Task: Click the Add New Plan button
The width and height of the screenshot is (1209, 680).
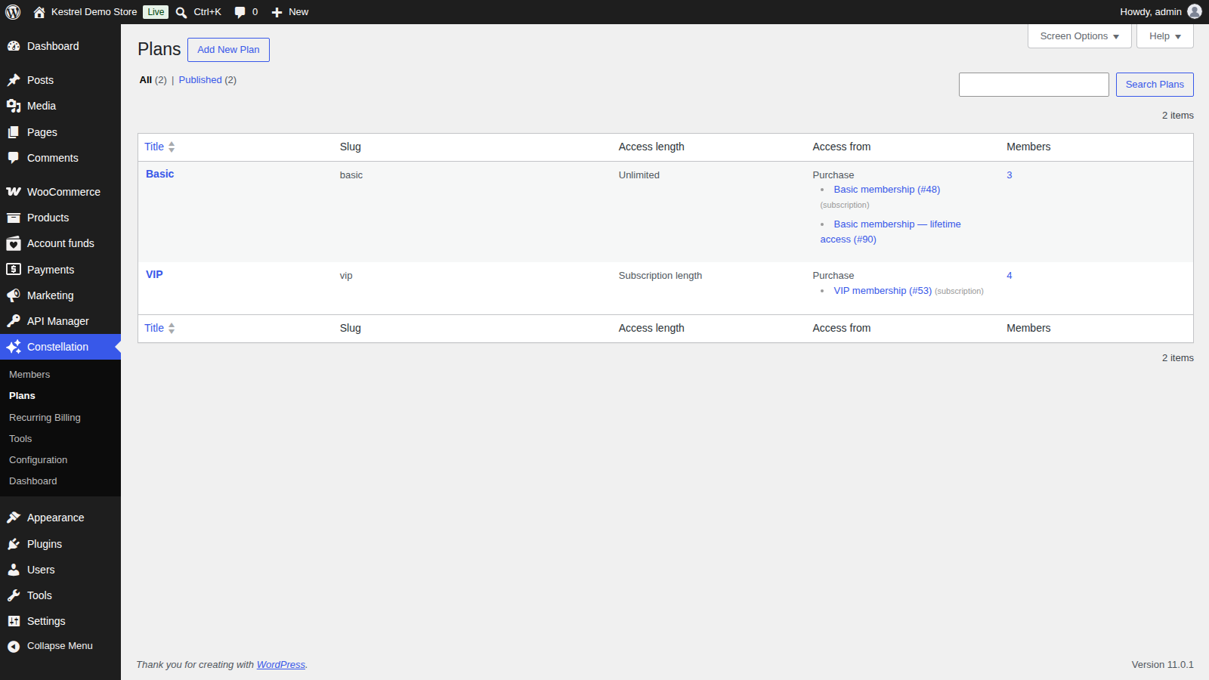Action: (228, 50)
